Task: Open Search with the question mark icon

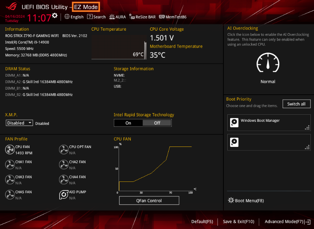Action: coord(89,16)
